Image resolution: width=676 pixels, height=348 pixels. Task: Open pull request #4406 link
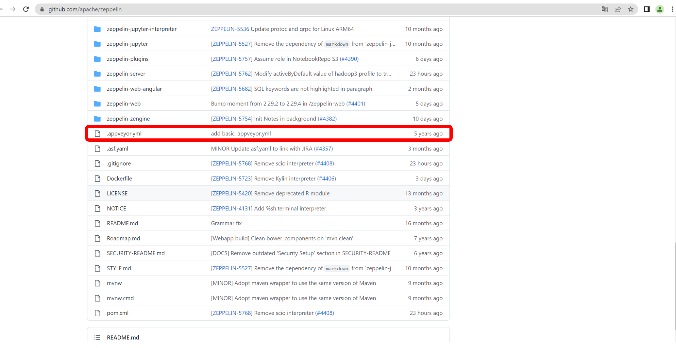[x=327, y=179]
